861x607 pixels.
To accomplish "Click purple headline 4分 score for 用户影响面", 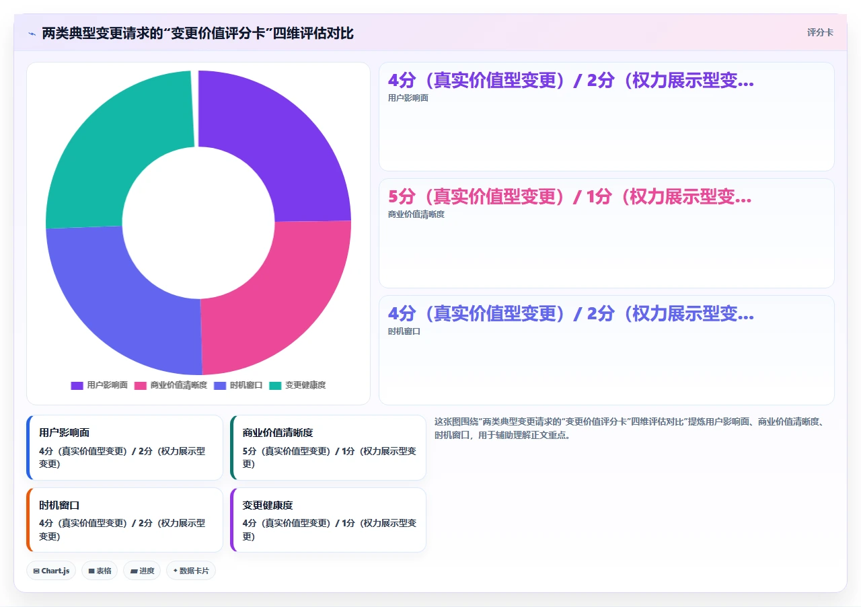I will pos(571,81).
